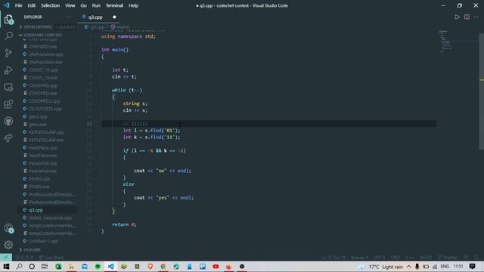Open the Explorer view in activity bar
Screen dimensions: 484x272
click(8, 19)
